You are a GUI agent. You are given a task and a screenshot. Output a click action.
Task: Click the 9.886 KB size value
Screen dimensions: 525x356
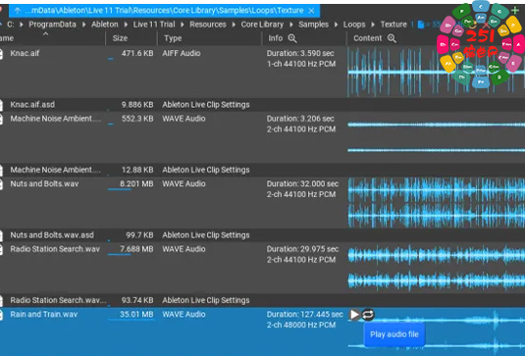137,105
